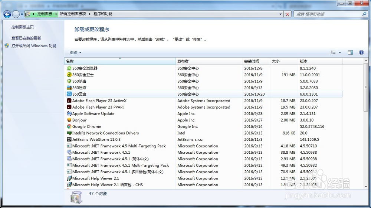The height and width of the screenshot is (208, 371).
Task: Select the Microsoft .NET Framework 4.5.1 Multi-Targeting Pack row
Action: coord(203,166)
